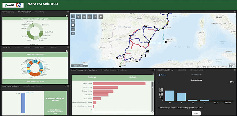The height and width of the screenshot is (116, 237).
Task: Open the map legend tool
Action: [x=84, y=16]
